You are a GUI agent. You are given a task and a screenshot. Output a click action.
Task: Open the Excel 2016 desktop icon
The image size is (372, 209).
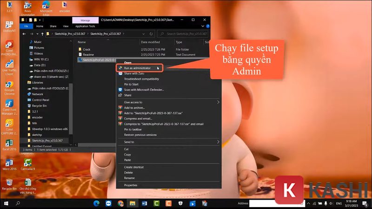[x=9, y=145]
